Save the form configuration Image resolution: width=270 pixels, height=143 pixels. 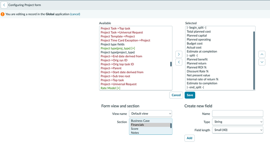click(190, 95)
